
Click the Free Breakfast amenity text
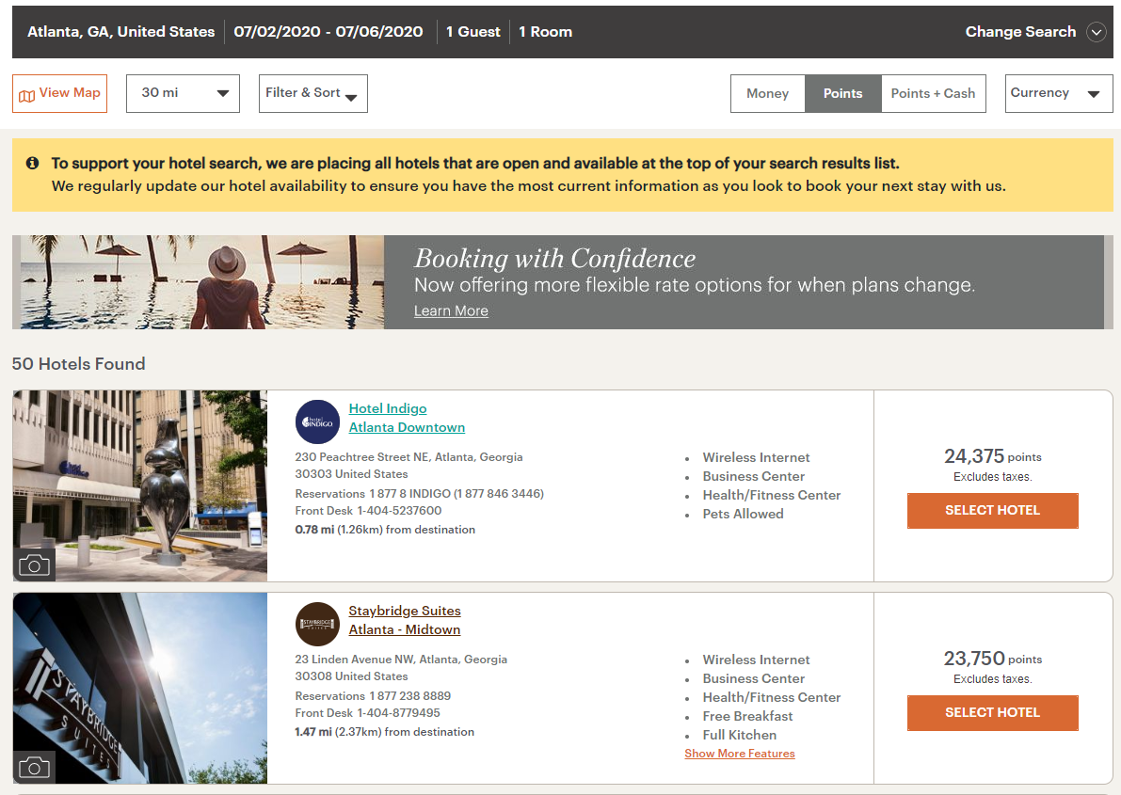(748, 716)
